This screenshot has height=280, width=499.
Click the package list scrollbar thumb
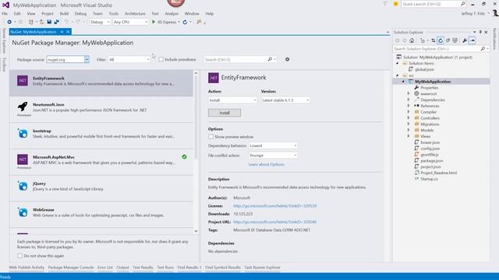coord(196,117)
